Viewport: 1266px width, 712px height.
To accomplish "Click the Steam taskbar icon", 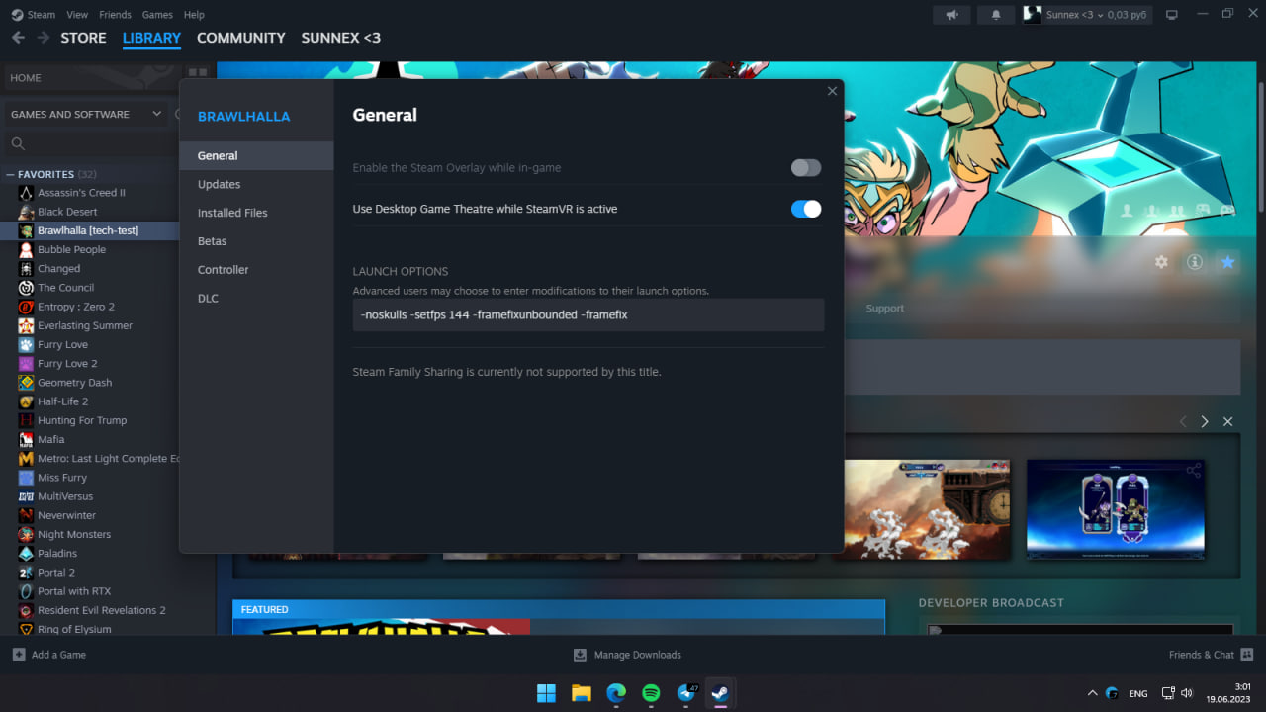I will click(x=720, y=693).
